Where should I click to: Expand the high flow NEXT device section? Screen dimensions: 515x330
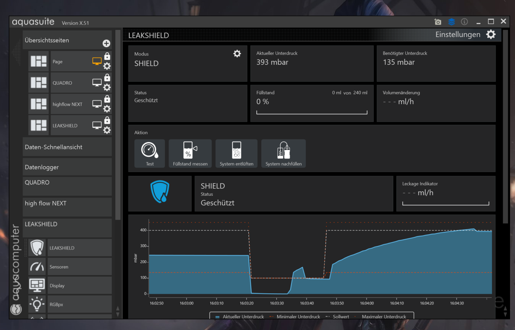coord(67,207)
